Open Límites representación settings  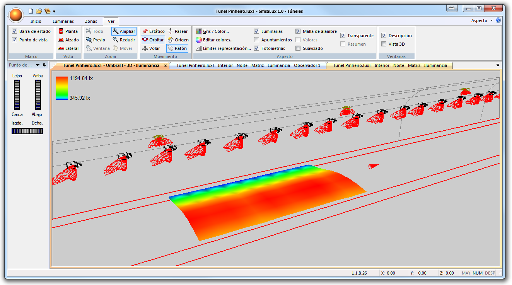[223, 48]
